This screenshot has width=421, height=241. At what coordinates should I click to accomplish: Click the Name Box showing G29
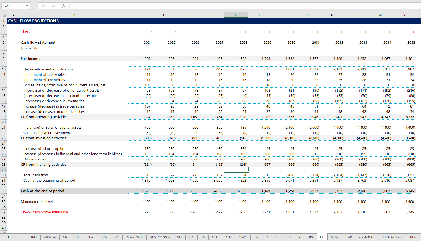click(x=13, y=6)
